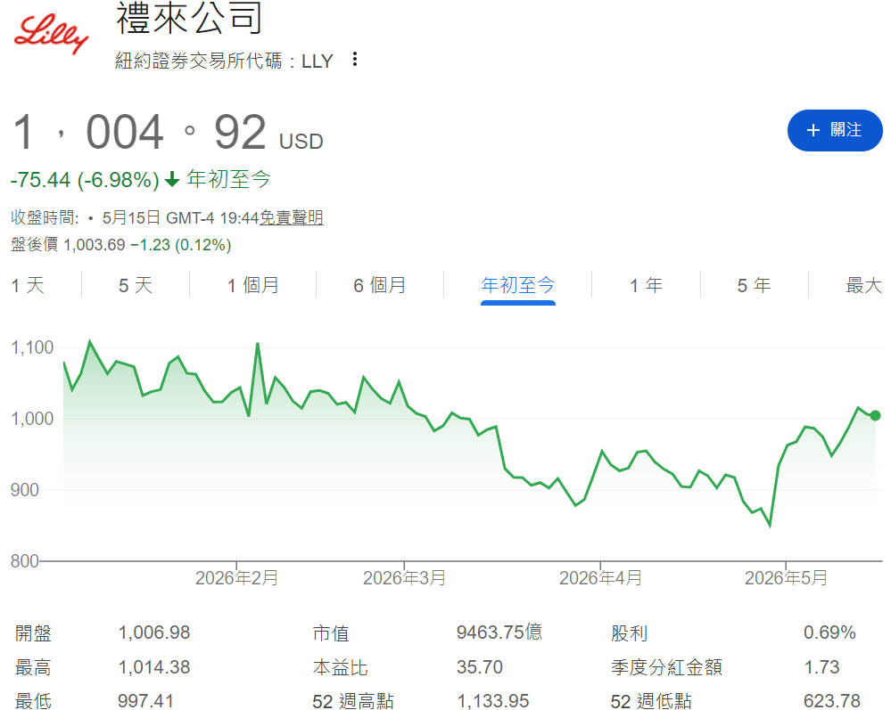Click the 1，004。92 USD price value

[x=168, y=132]
